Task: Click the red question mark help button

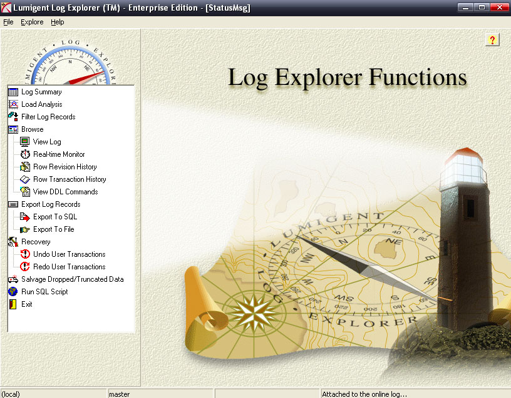Action: pyautogui.click(x=492, y=40)
